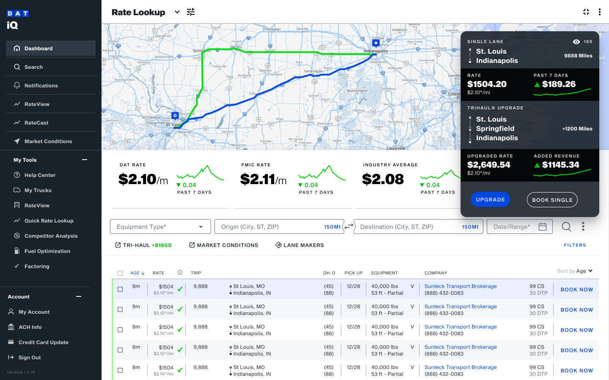This screenshot has height=380, width=609.
Task: Click the blue UPGRADE button
Action: [x=490, y=200]
